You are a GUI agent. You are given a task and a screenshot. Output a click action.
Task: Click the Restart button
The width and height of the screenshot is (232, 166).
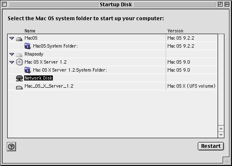pyautogui.click(x=211, y=146)
